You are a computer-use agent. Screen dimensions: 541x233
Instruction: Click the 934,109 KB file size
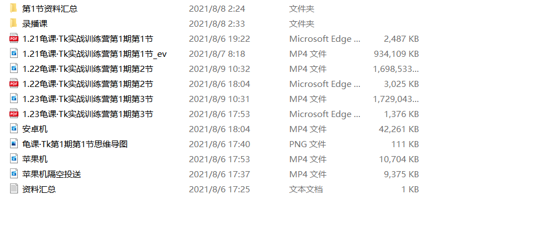tap(396, 54)
